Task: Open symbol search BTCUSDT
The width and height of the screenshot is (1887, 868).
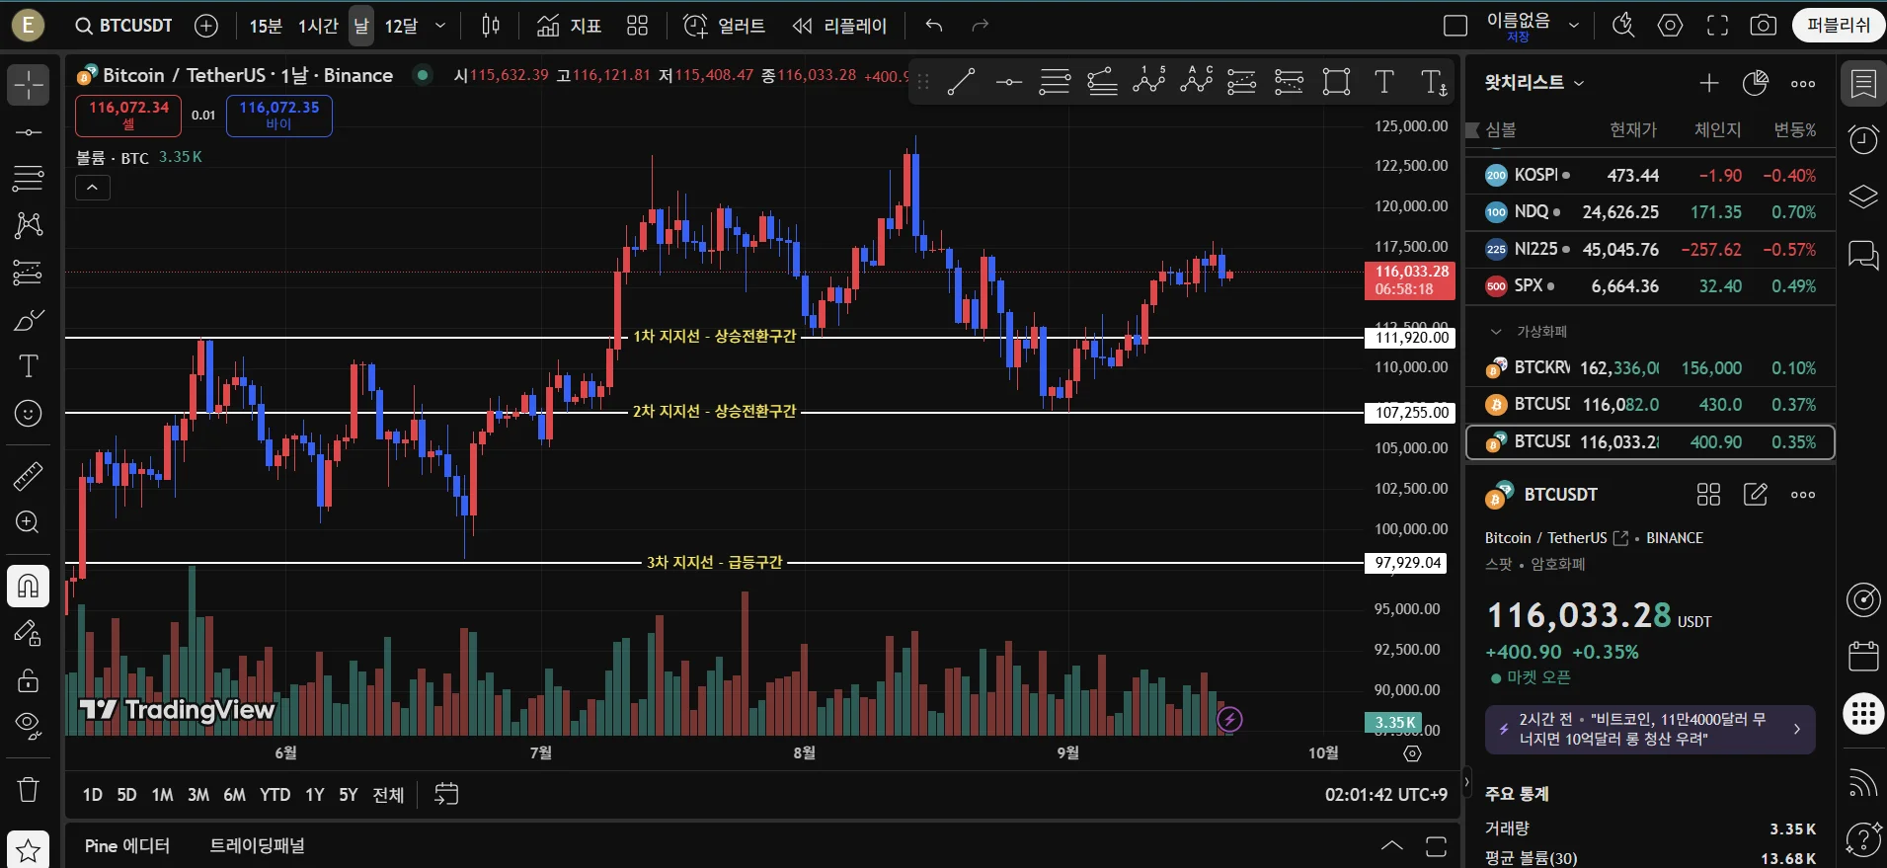Action: (124, 26)
